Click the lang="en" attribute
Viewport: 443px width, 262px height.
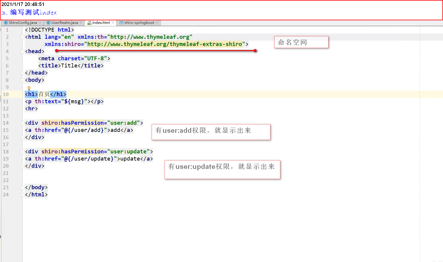[59, 37]
